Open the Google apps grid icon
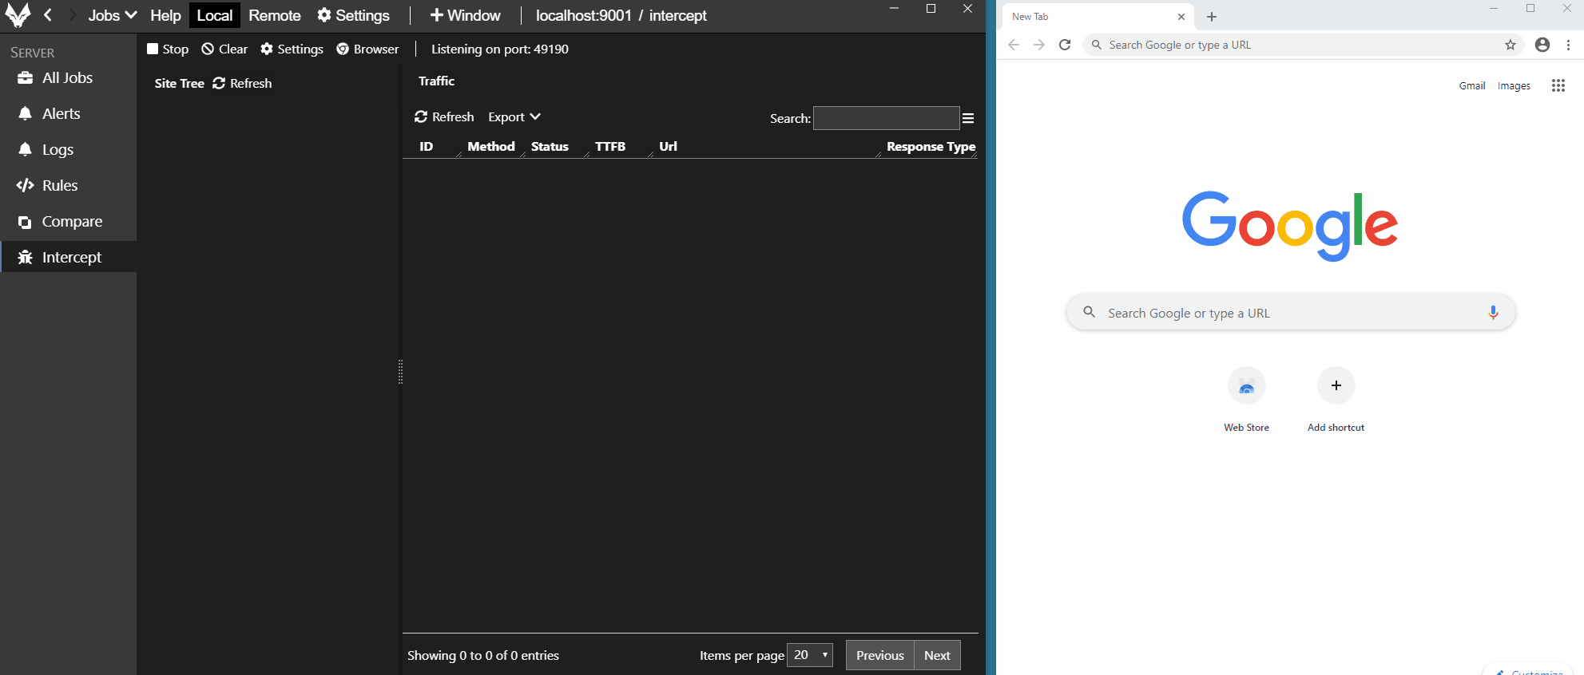This screenshot has height=675, width=1584. 1558,86
